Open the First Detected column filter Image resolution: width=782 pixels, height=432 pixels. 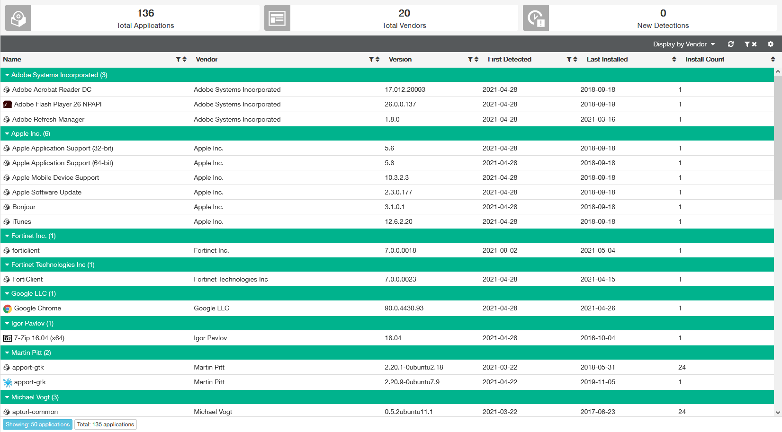pos(569,59)
